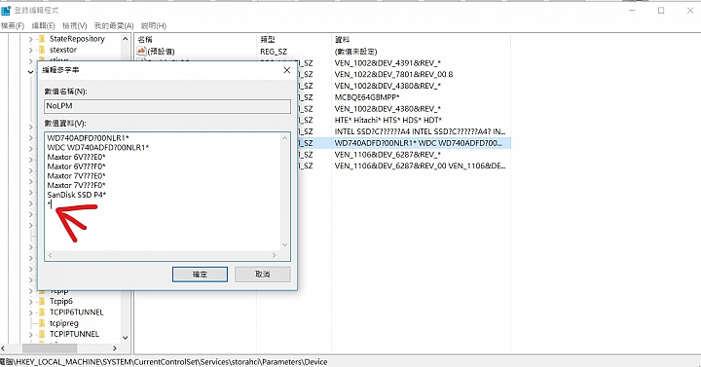Expand the TCPIPTUNNEL key
The width and height of the screenshot is (701, 367).
point(30,334)
